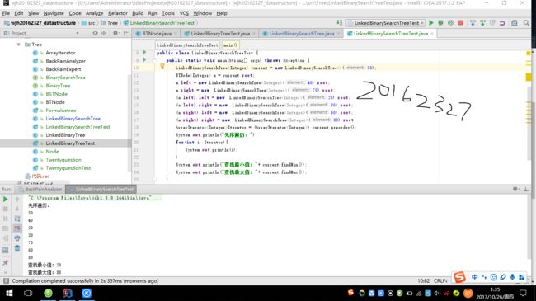Collapse all nodes in Project panel
536x301 pixels.
[x=104, y=33]
